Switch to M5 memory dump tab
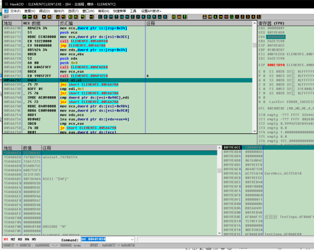Screen dimensions: 314x250 click(34, 239)
